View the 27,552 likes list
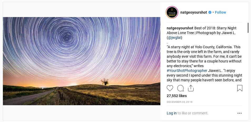This screenshot has width=251, height=122. point(177,96)
